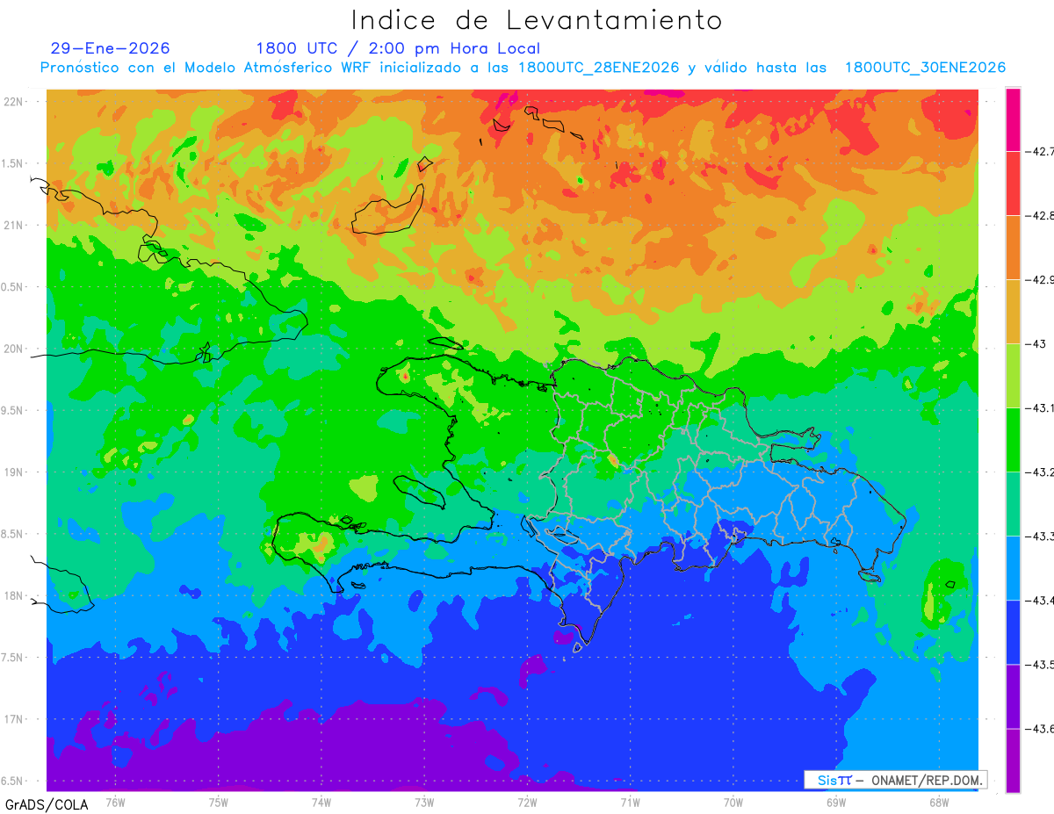Pick the indigo swatch between -43.5 and -43.6
Image resolution: width=1054 pixels, height=814 pixels.
[x=1013, y=695]
